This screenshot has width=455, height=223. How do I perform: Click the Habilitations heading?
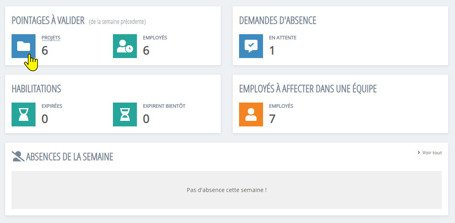coord(36,89)
